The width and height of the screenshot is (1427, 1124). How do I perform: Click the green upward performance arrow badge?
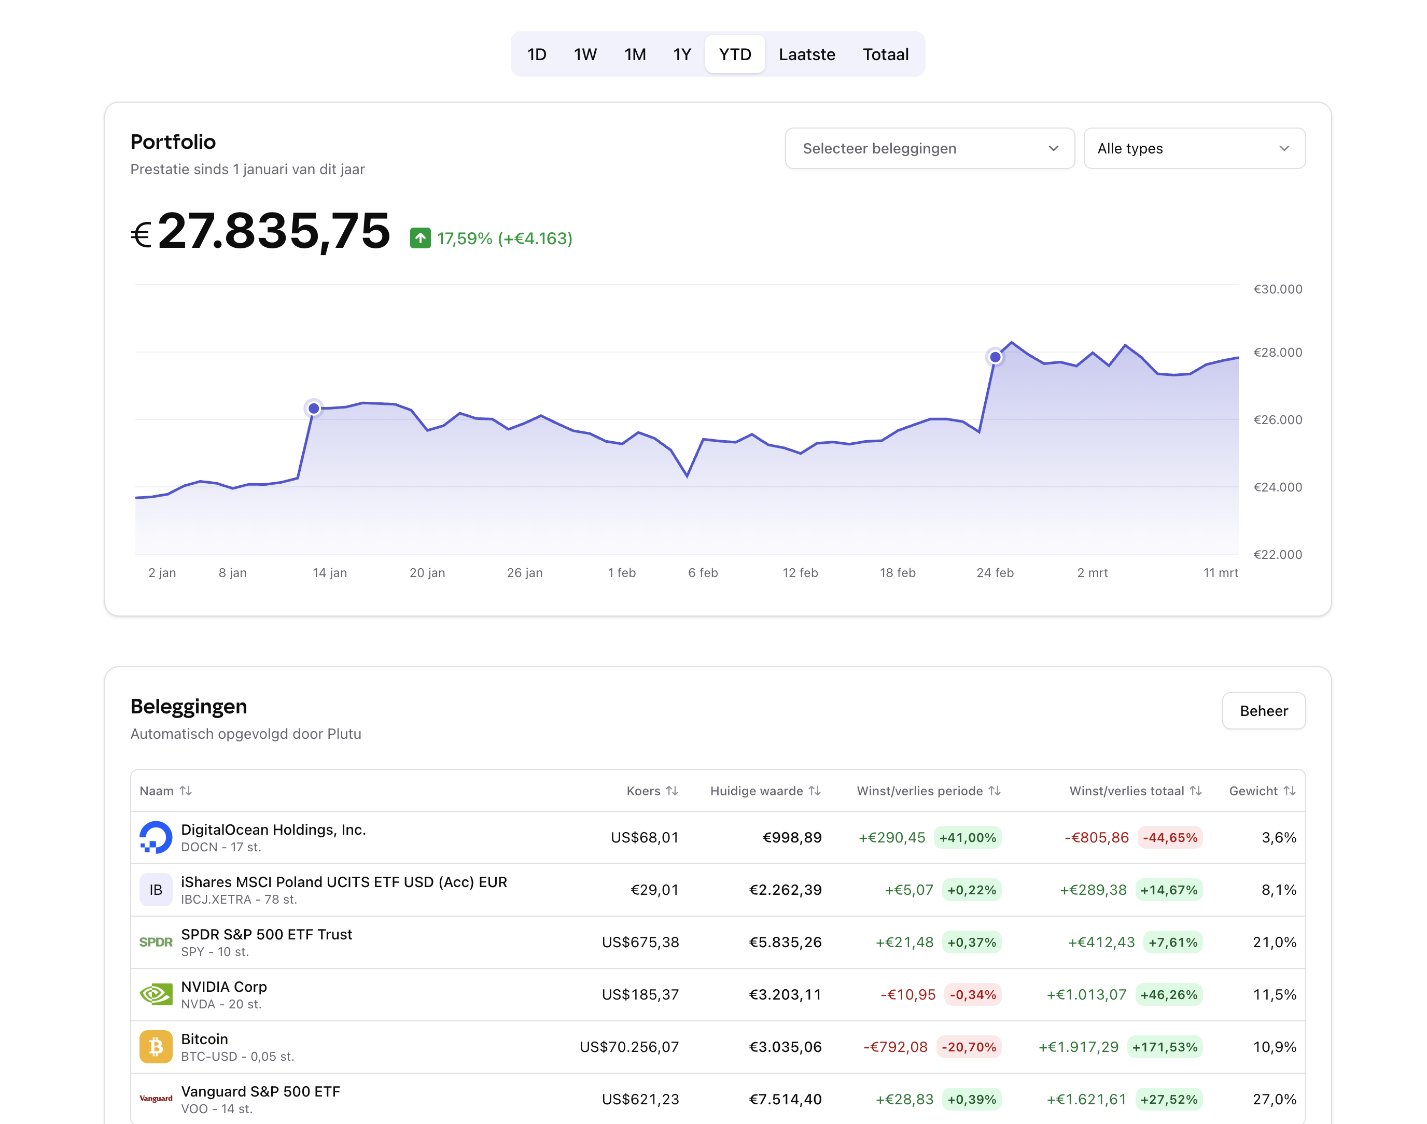[419, 237]
